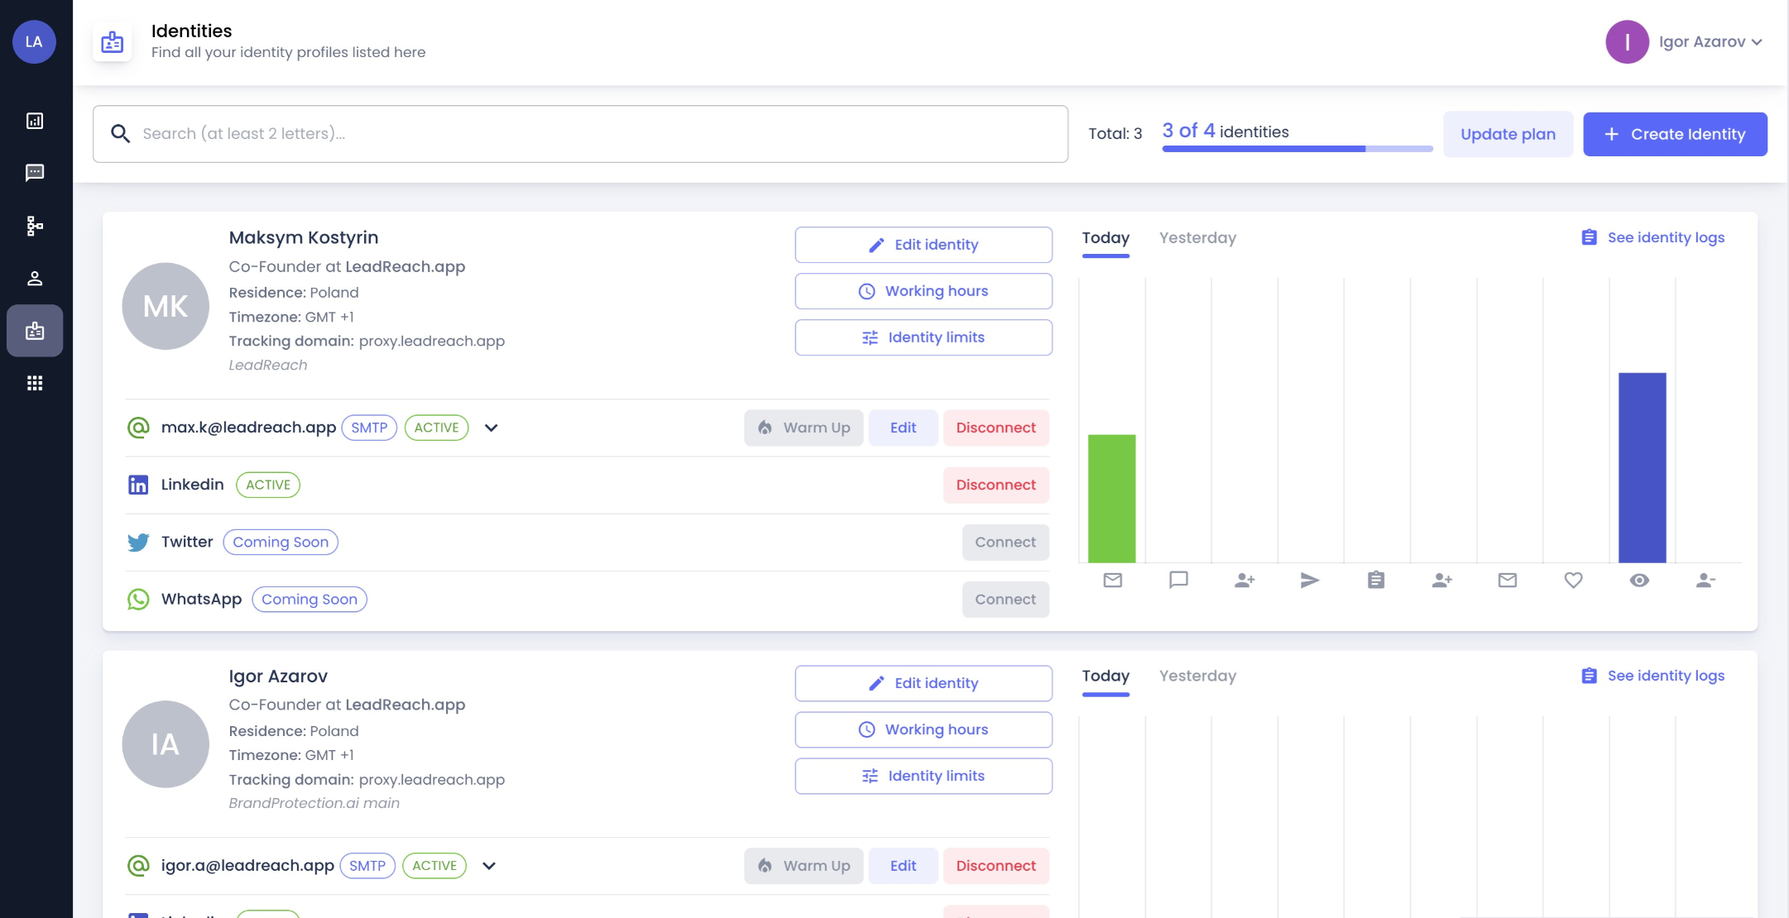Viewport: 1789px width, 918px height.
Task: Open the person contacts sidebar icon
Action: 35,279
